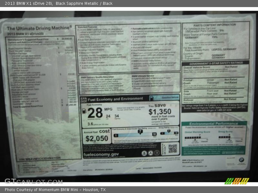Click the '$2,050' annual fuel cost
258x193 pixels.
tap(97, 139)
